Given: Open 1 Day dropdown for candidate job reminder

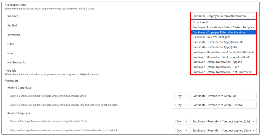Looking at the screenshot, I should (181, 96).
